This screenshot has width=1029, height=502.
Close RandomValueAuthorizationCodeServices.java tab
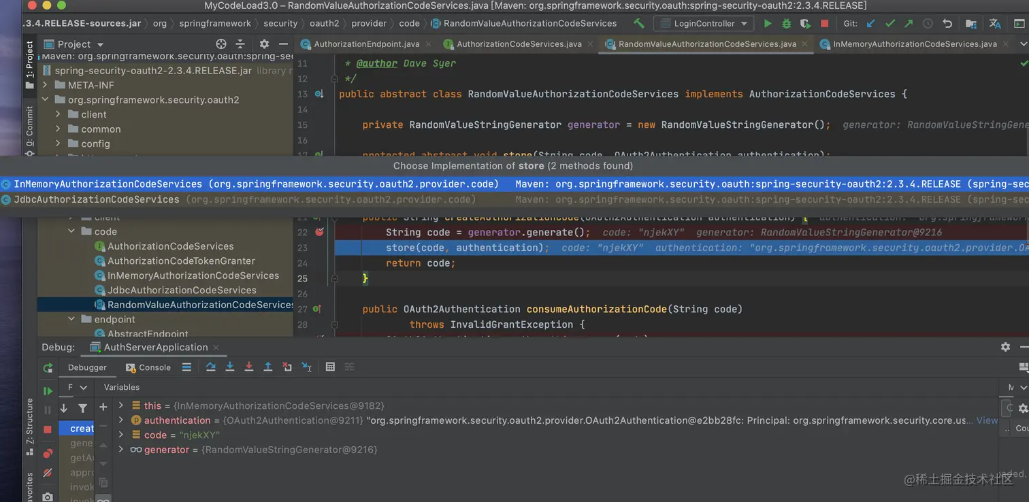click(806, 44)
